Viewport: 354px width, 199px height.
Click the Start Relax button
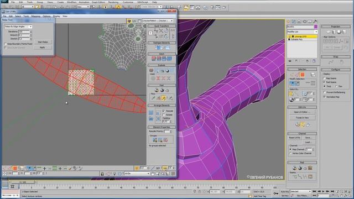point(43,42)
